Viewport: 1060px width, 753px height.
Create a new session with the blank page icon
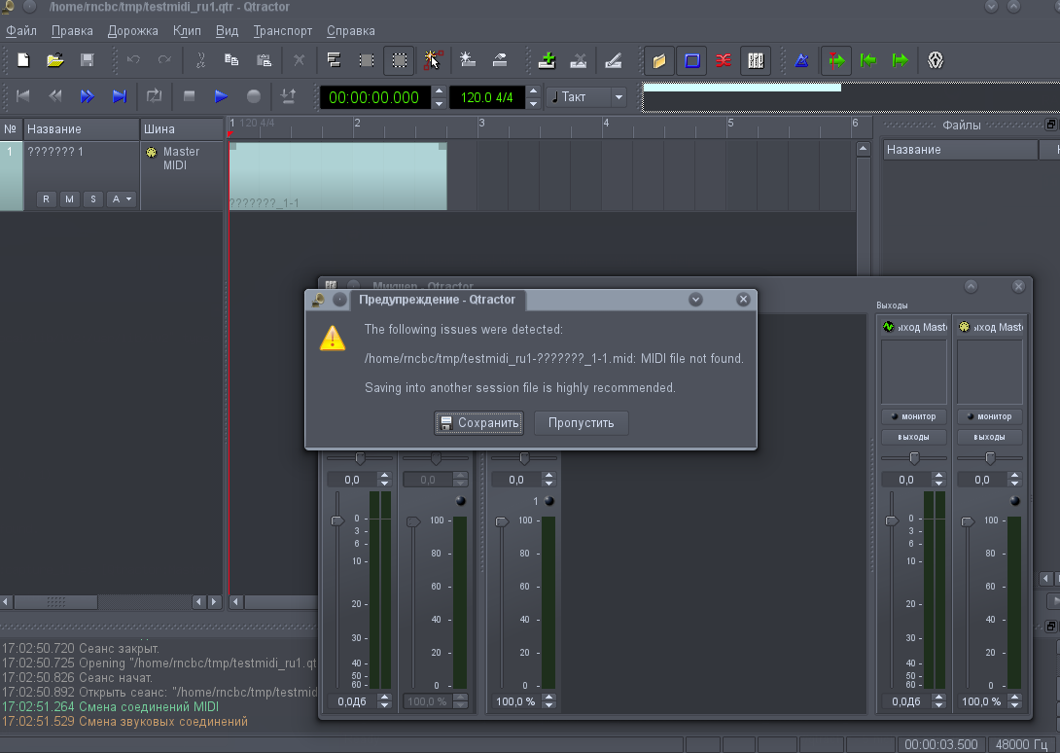point(23,60)
